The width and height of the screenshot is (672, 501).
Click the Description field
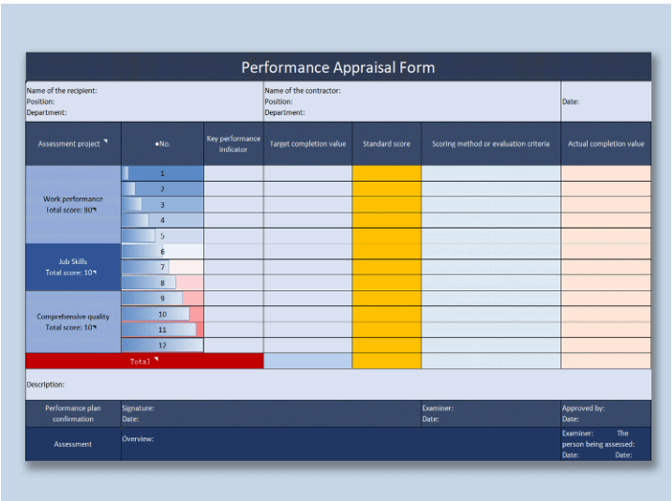click(x=337, y=384)
